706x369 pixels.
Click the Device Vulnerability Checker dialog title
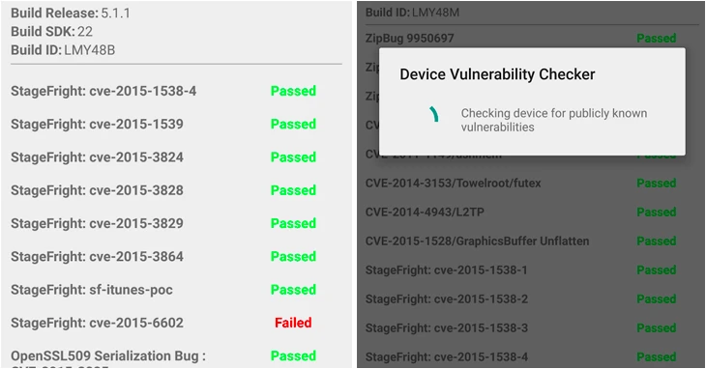(x=497, y=74)
